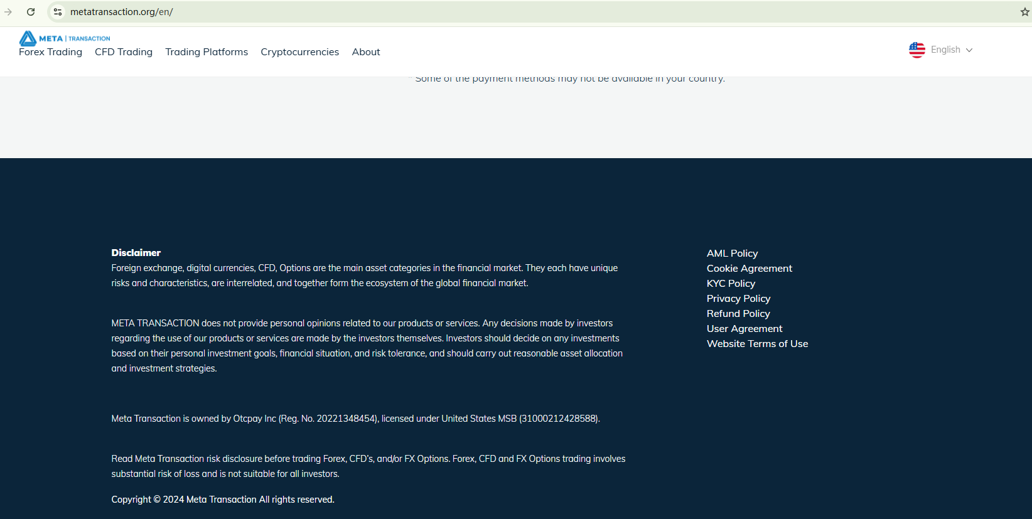Open the Privacy Policy link
Screen dimensions: 1032x519
739,299
